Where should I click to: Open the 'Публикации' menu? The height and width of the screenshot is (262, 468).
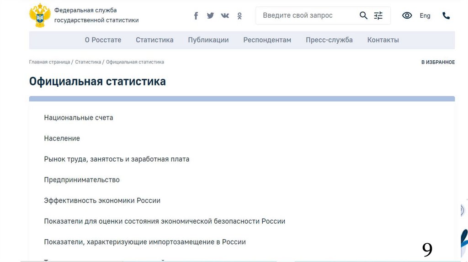208,40
